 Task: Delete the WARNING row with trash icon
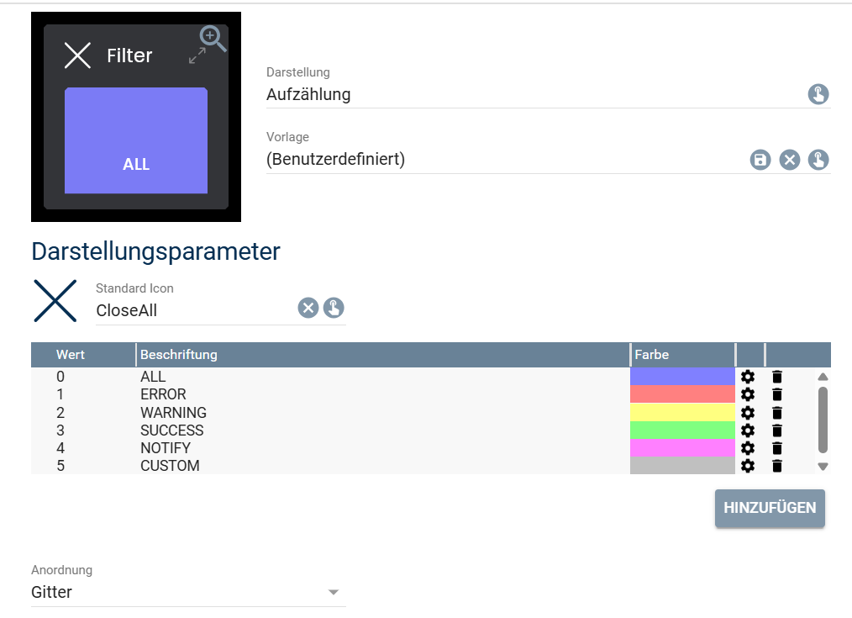(x=777, y=413)
